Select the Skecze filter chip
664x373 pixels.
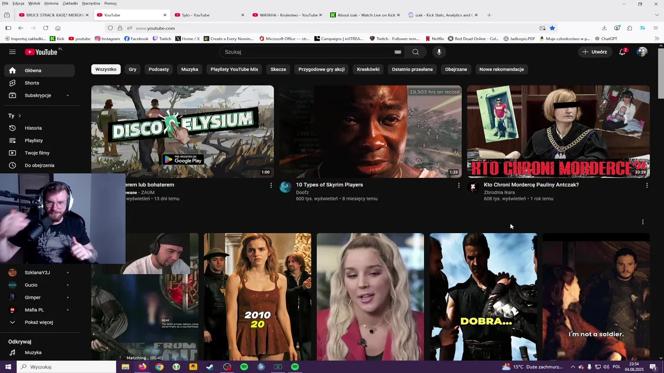278,69
